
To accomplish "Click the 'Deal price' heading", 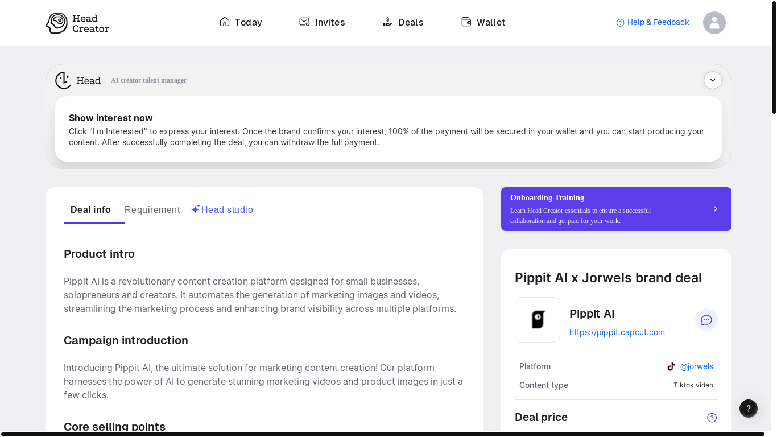I will 541,417.
